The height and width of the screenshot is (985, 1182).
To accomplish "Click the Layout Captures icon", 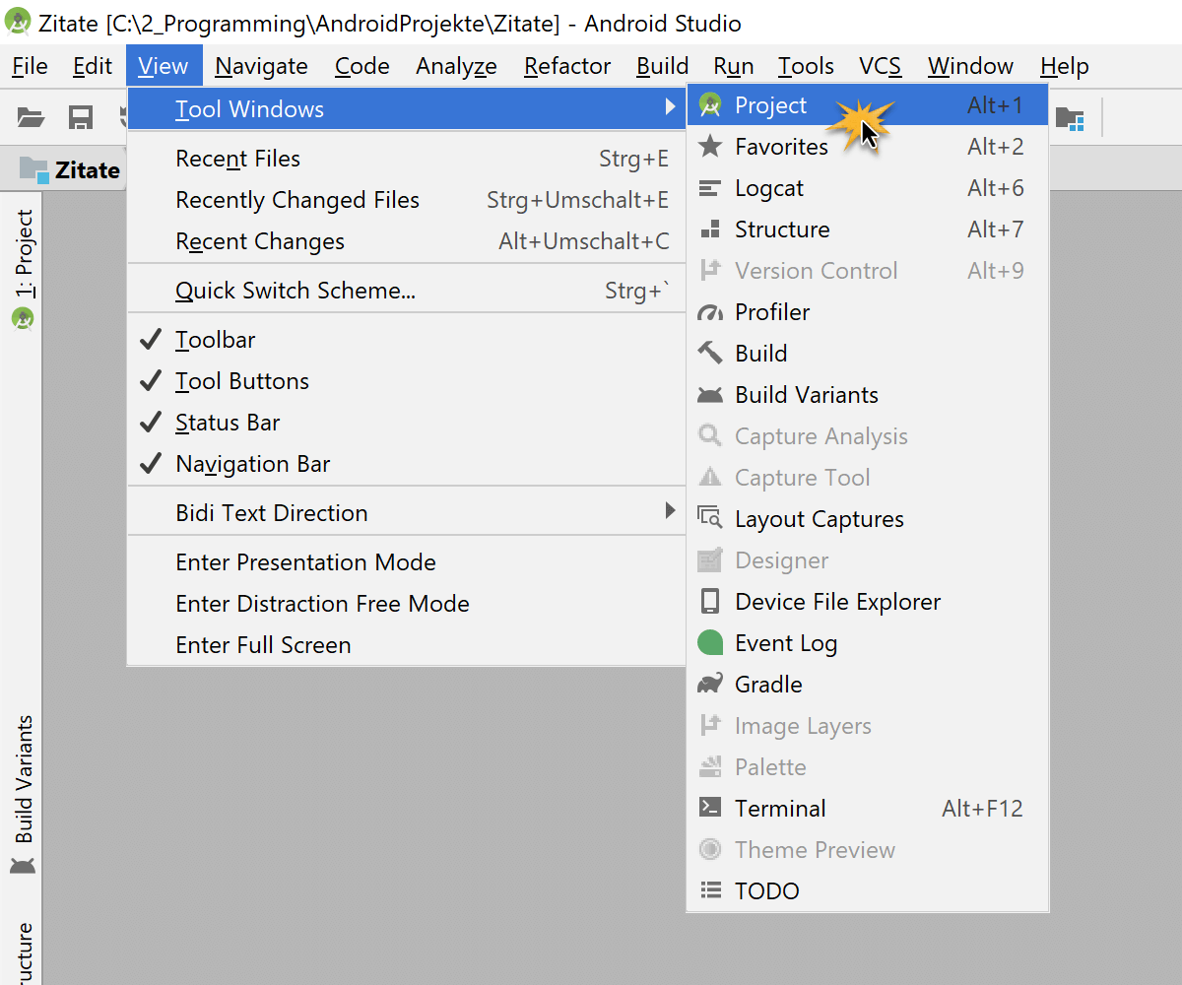I will click(709, 518).
